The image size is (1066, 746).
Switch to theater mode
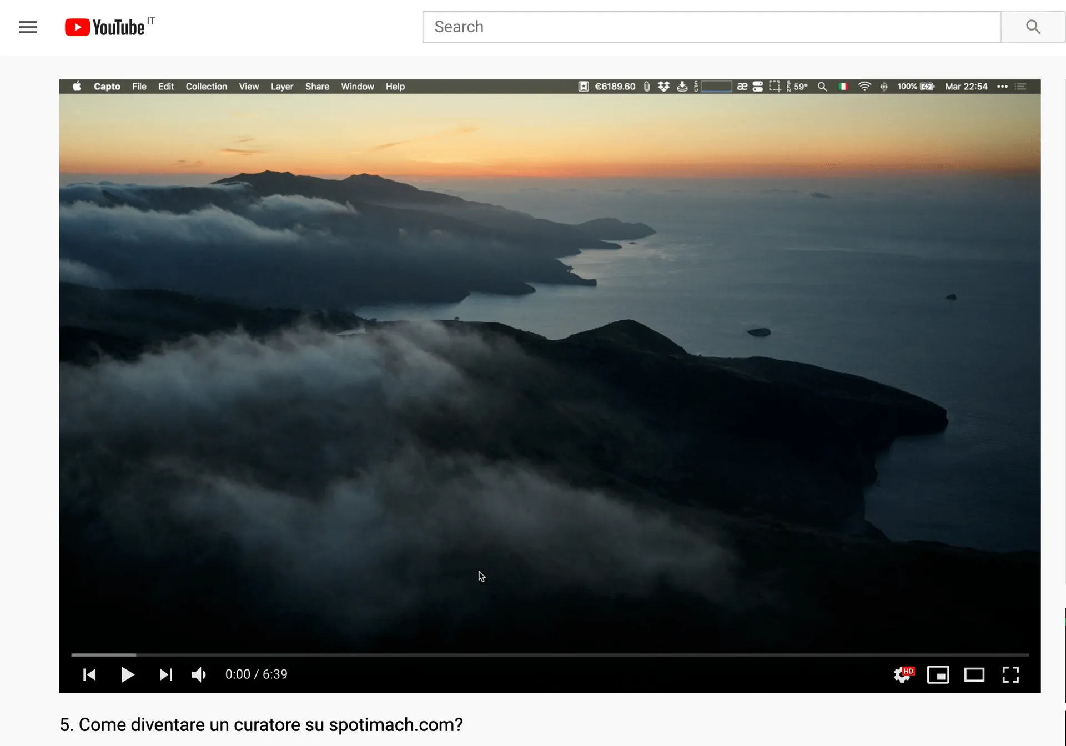pos(974,674)
